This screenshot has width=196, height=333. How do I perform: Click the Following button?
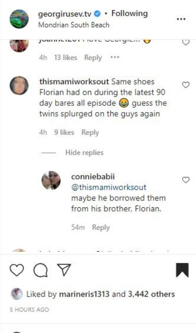[x=129, y=13]
